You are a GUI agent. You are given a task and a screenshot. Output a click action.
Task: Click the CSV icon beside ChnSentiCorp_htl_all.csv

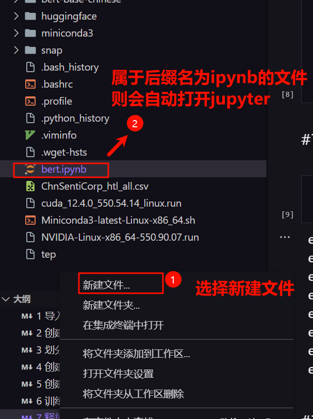click(x=30, y=186)
